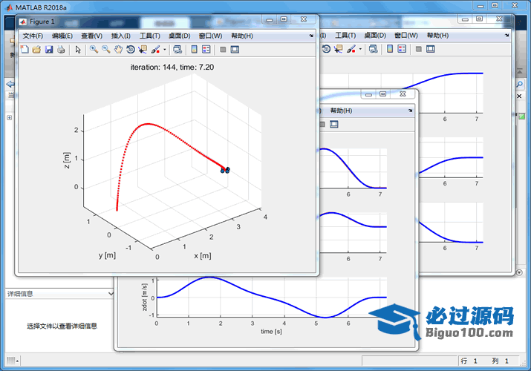Open the 插入(I) menu in Figure 1
The height and width of the screenshot is (371, 531).
point(120,36)
